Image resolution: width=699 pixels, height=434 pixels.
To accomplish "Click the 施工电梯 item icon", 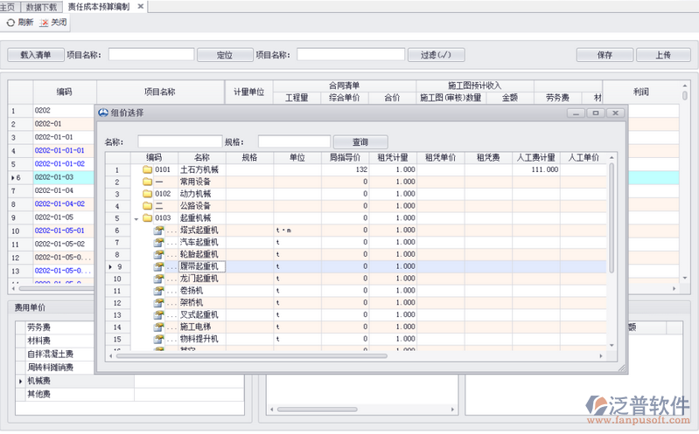I will pyautogui.click(x=159, y=327).
